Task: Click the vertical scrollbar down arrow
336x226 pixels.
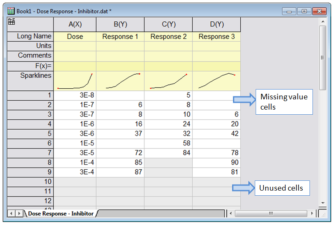Action: [323, 203]
